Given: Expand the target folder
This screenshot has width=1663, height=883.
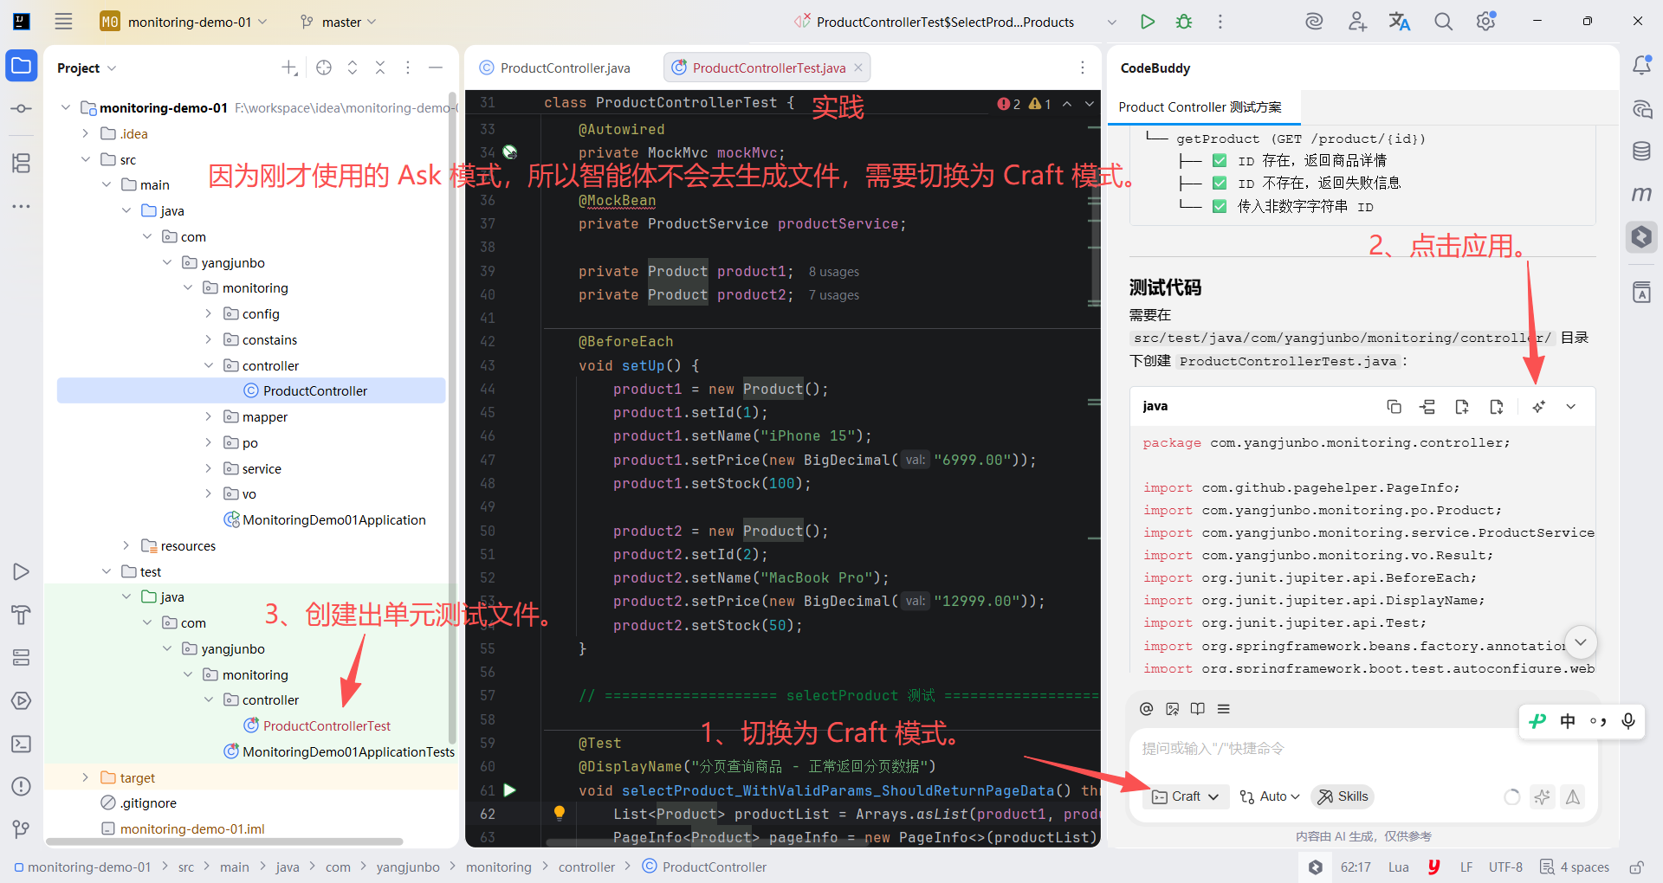Looking at the screenshot, I should click(85, 777).
